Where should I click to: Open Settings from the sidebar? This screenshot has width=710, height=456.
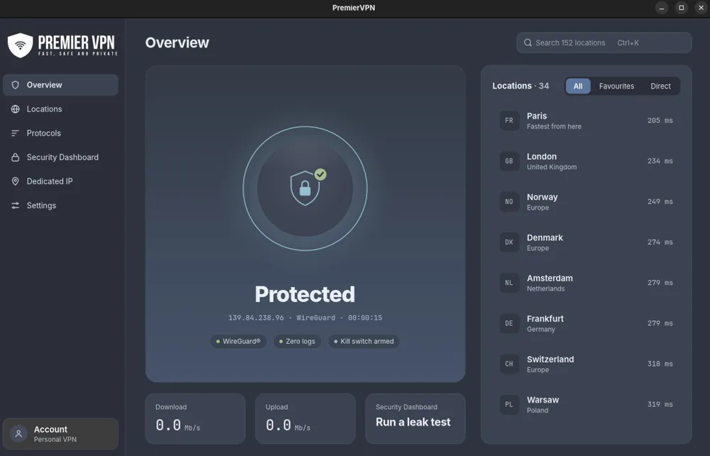coord(60,205)
